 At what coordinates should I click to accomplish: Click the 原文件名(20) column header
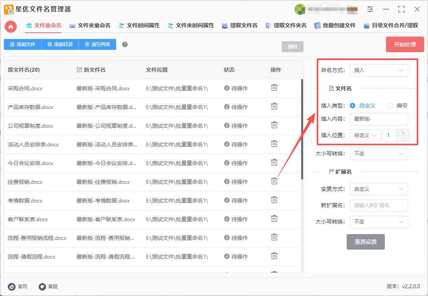coord(24,70)
